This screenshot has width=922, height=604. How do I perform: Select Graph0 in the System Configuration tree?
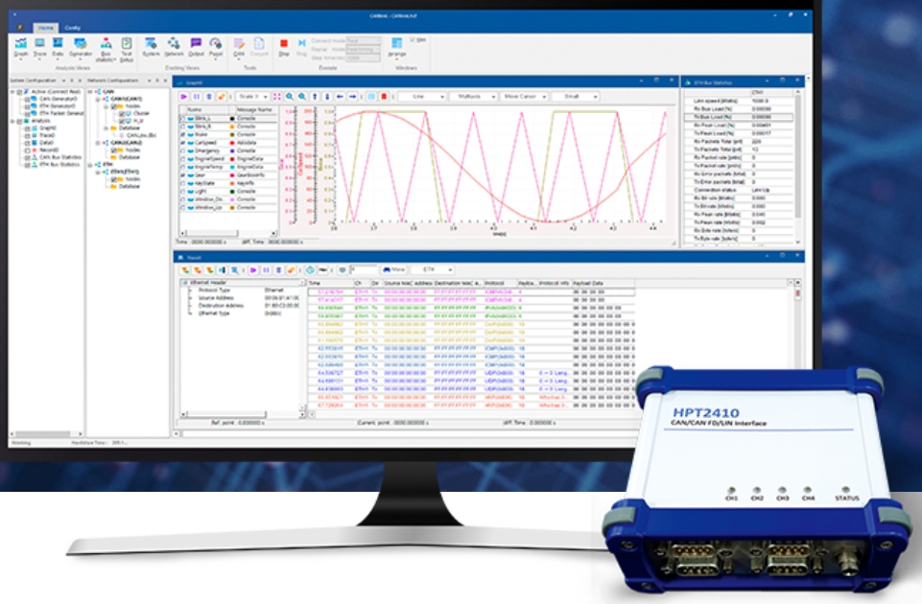[x=48, y=128]
